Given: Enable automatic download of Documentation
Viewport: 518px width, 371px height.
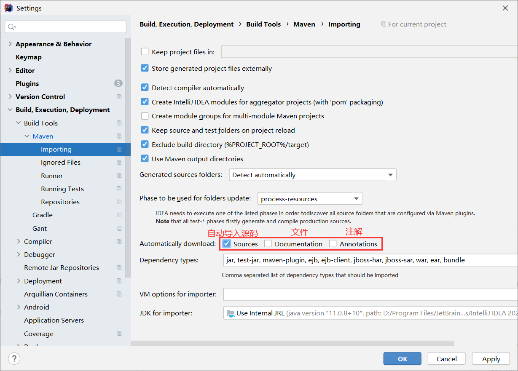Looking at the screenshot, I should click(268, 243).
